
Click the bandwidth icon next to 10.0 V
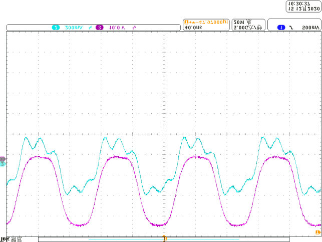click(134, 28)
